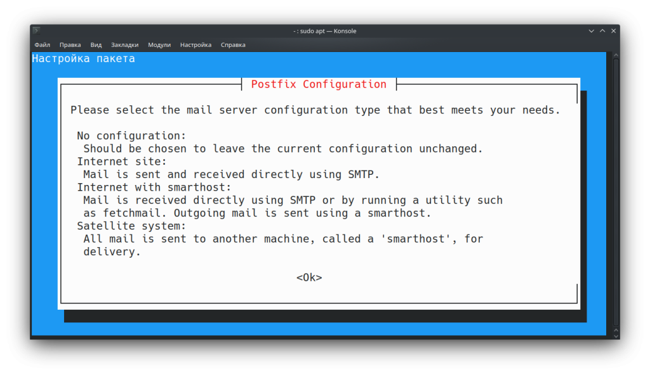Minimize the Konsole window
Screen dimensions: 650x375
tap(591, 31)
